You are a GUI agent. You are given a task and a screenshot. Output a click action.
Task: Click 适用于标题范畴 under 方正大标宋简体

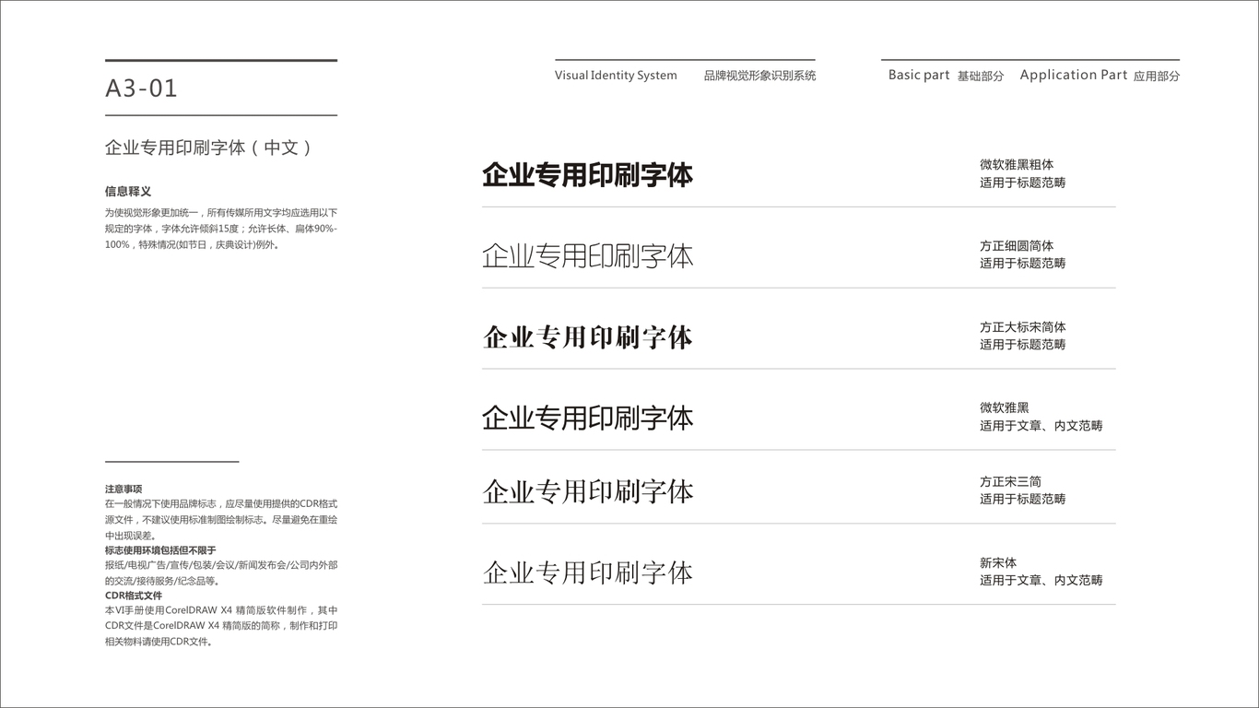tap(1023, 345)
